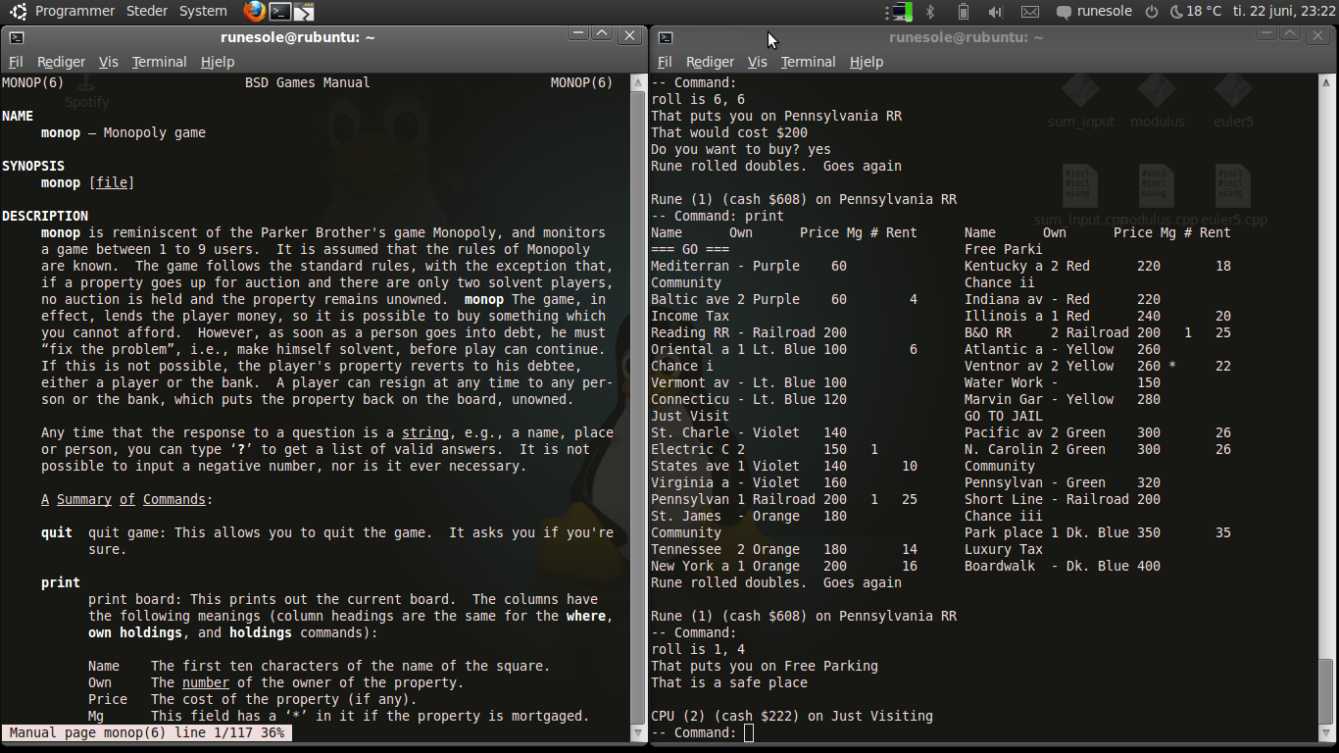
Task: Close the left terminal window
Action: [x=630, y=35]
